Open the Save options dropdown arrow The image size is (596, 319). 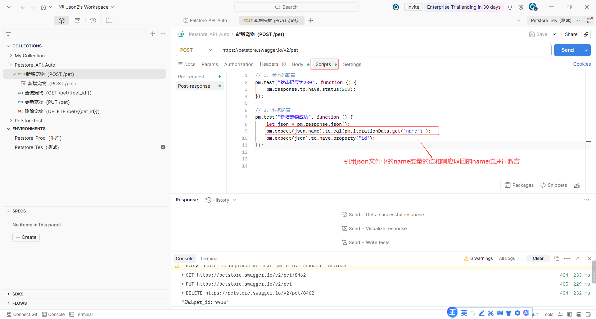(x=554, y=34)
